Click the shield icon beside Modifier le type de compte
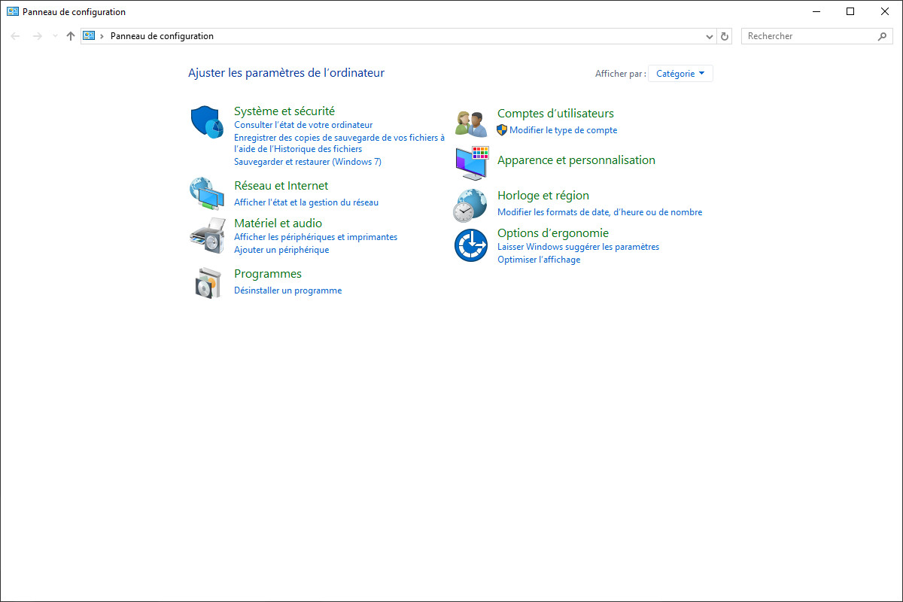This screenshot has width=903, height=602. click(502, 130)
